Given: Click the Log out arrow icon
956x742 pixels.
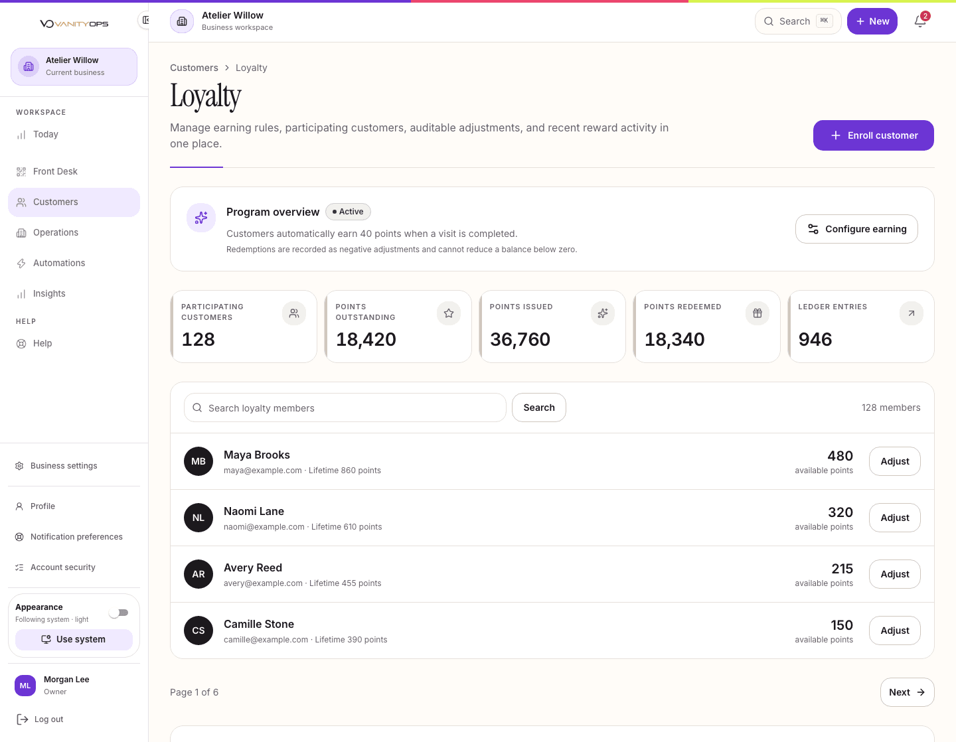Looking at the screenshot, I should pos(23,719).
